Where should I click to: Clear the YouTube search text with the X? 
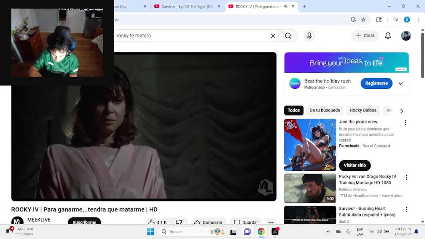273,36
